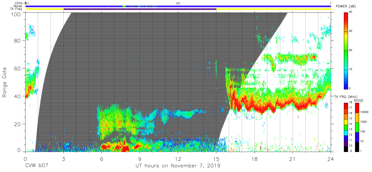This screenshot has width=372, height=172.
Task: Select Range Gate tick 60
Action: [18, 68]
